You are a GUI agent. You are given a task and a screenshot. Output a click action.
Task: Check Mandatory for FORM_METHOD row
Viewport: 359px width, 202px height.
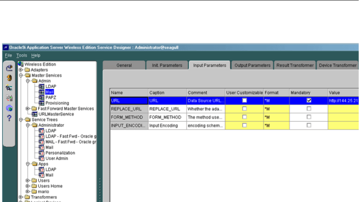309,117
